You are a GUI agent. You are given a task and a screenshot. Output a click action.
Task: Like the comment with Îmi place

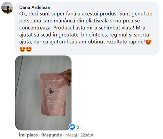28,135
